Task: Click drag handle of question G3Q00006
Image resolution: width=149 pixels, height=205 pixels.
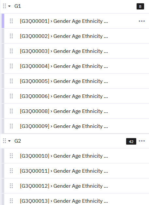Action: [x=11, y=96]
